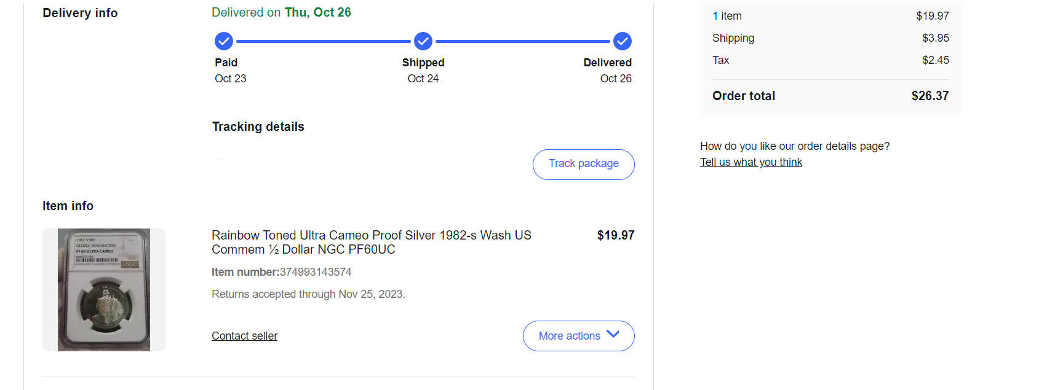Click the Returns accepted through Nov 25 text
1047x390 pixels.
pos(308,294)
